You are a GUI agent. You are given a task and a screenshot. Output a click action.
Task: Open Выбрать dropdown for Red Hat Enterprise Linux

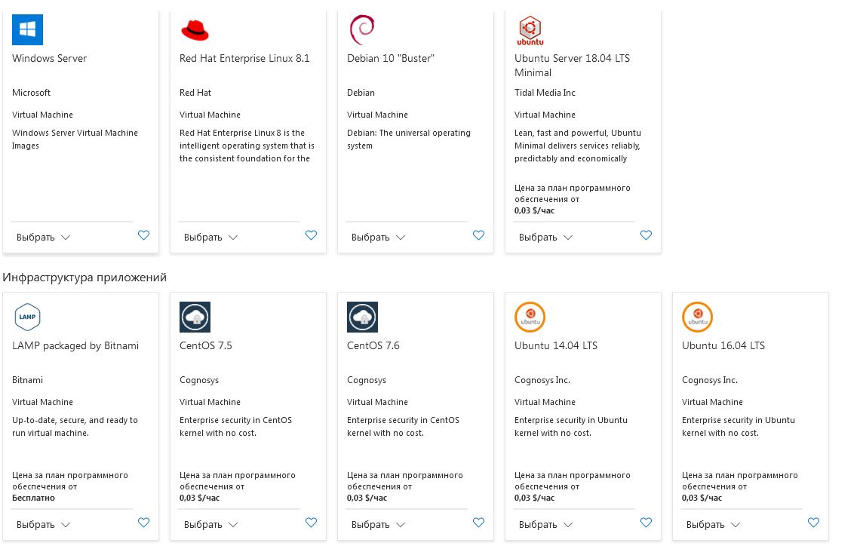pyautogui.click(x=210, y=238)
